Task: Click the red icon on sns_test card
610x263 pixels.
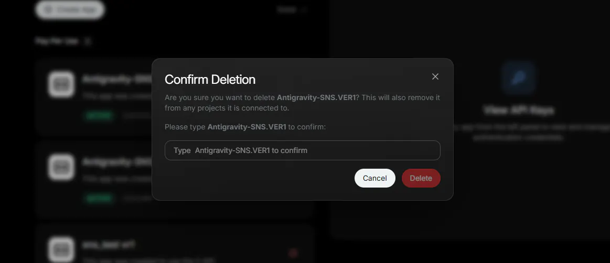Action: [x=293, y=254]
